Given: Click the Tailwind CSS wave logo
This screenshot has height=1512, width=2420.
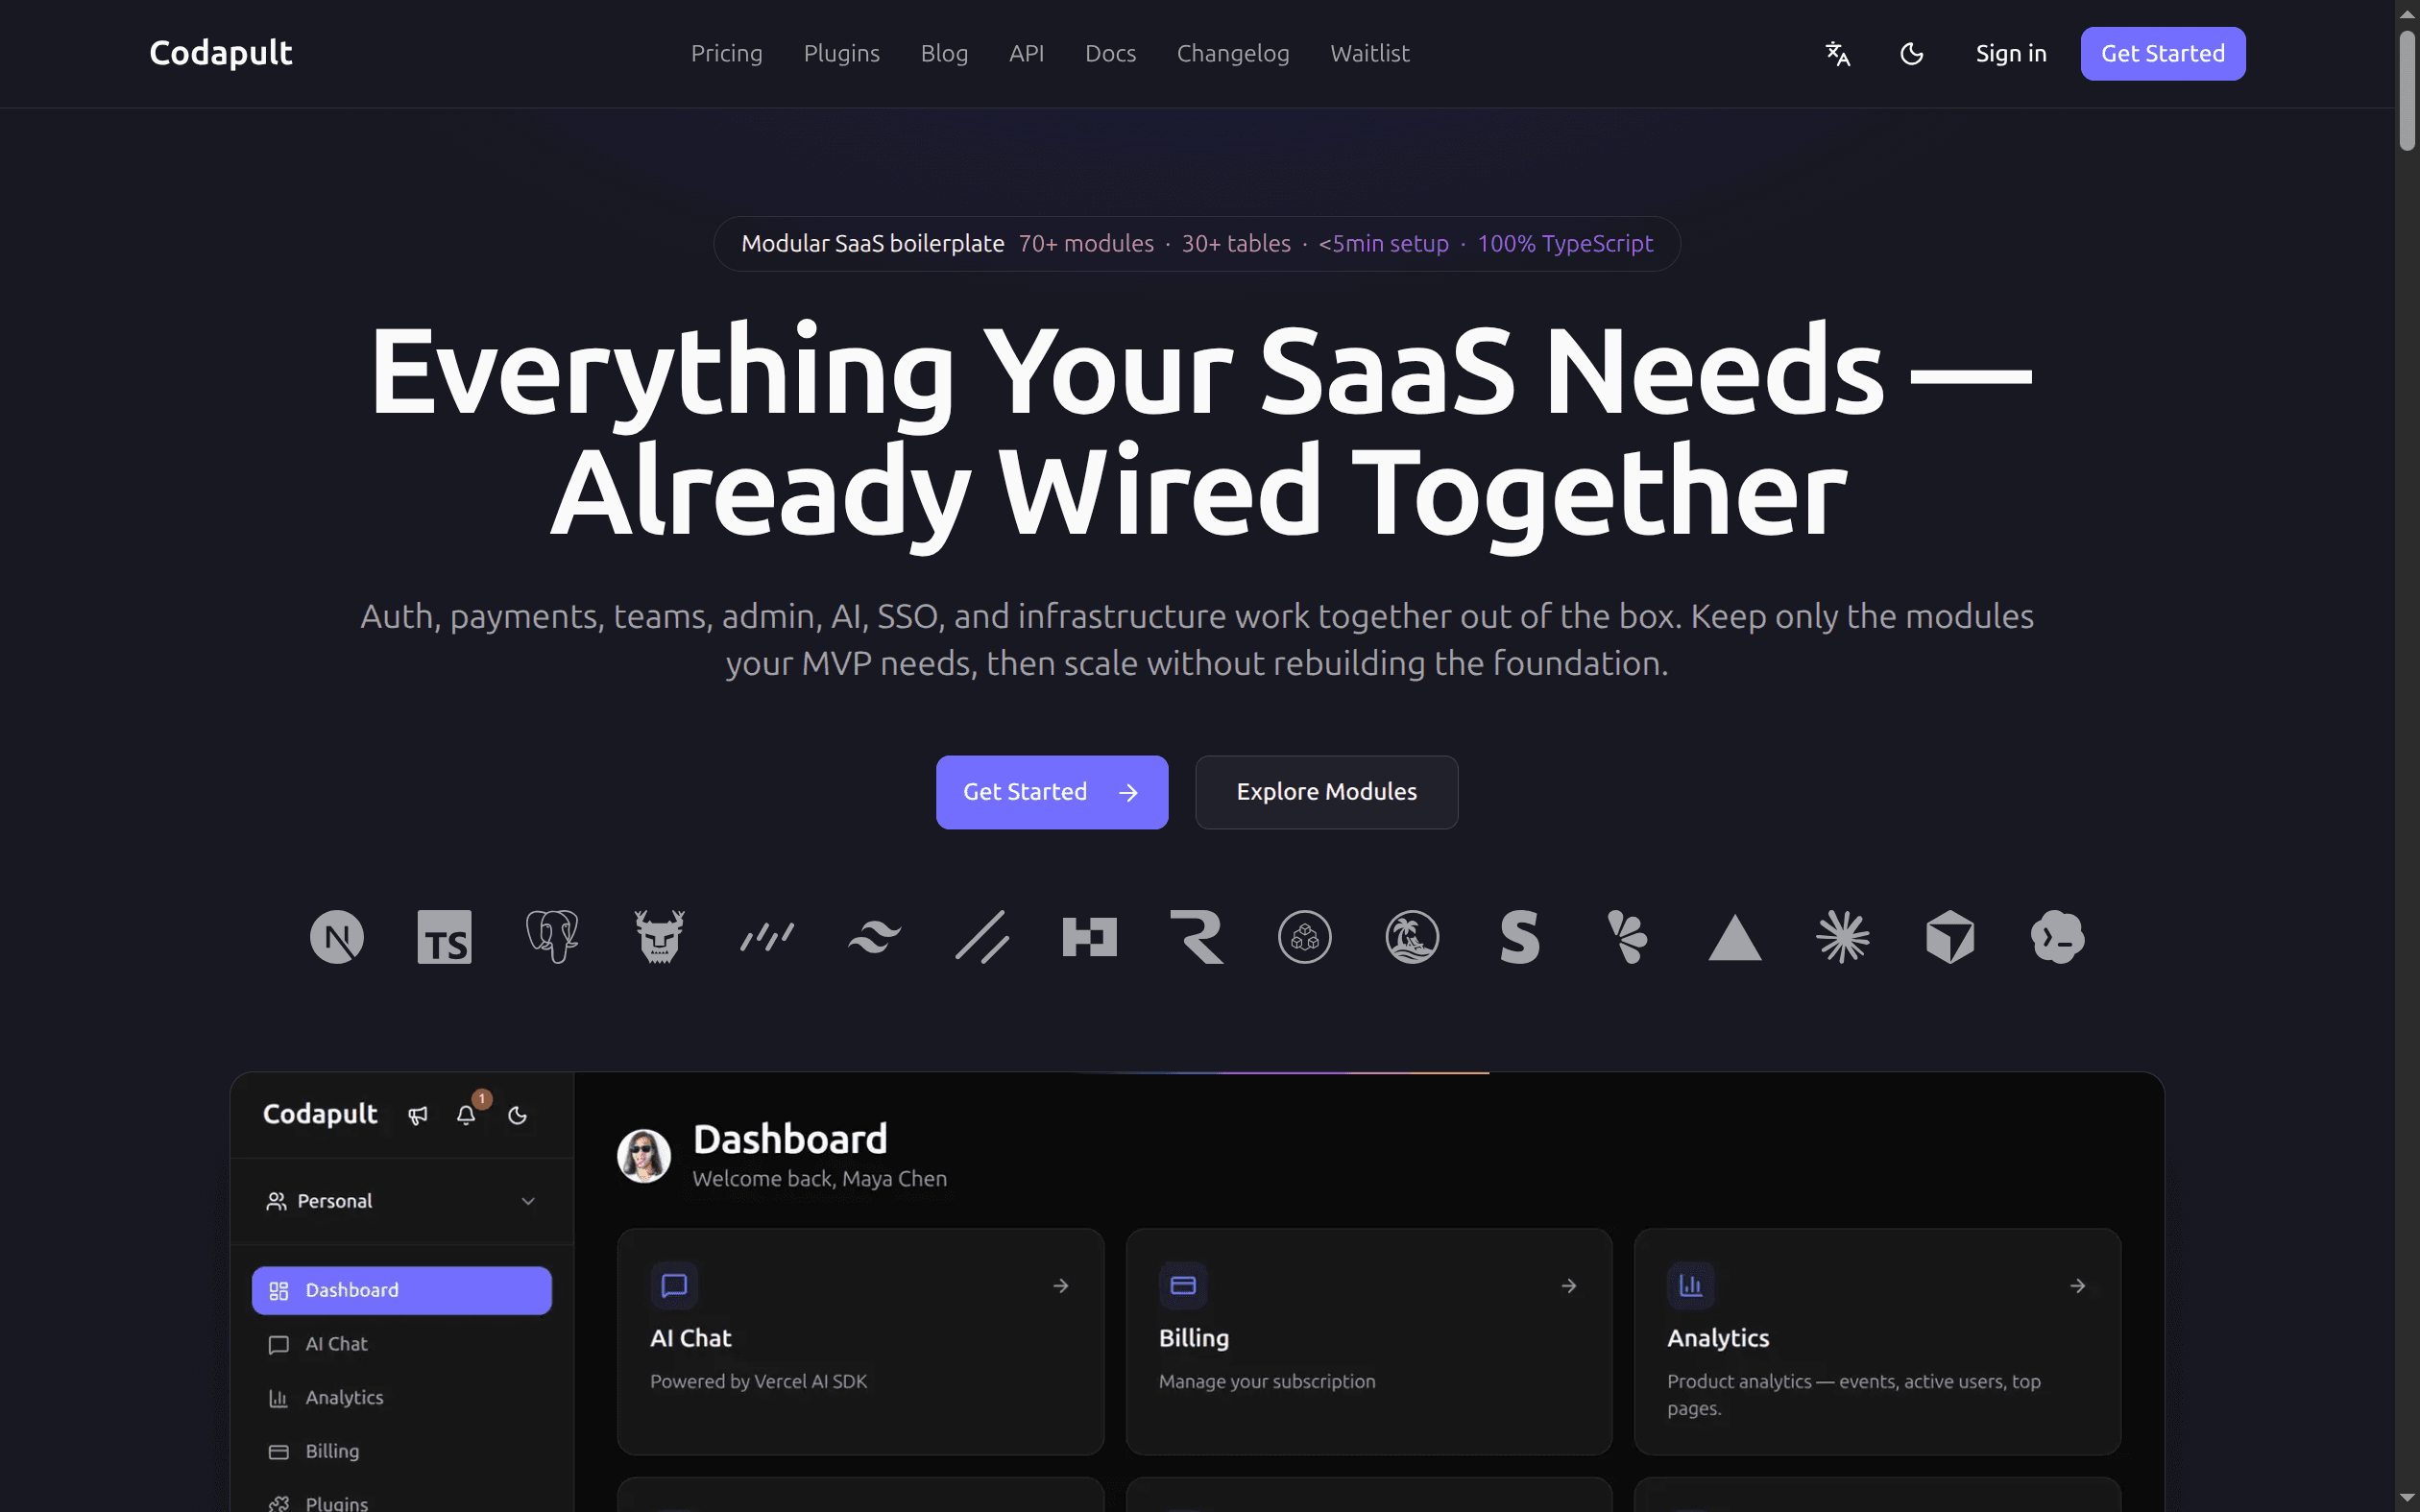Looking at the screenshot, I should tap(875, 937).
